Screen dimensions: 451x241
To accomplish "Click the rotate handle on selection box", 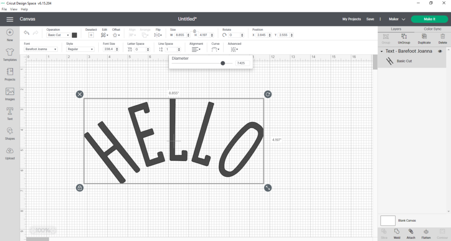I will click(268, 94).
